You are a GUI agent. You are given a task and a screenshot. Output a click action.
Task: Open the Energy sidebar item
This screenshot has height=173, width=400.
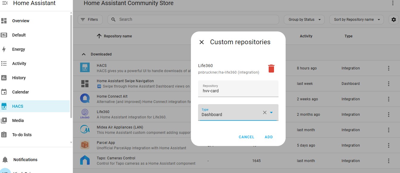point(18,49)
